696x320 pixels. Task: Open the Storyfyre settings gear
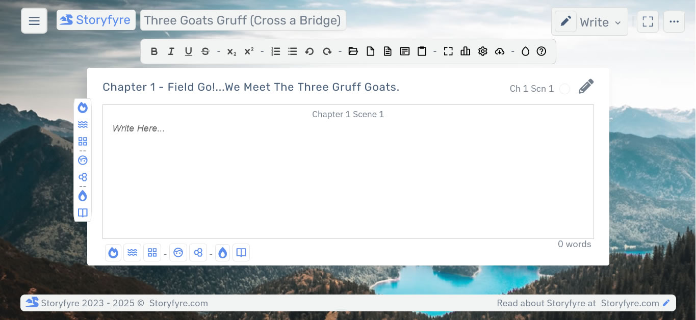(x=482, y=51)
